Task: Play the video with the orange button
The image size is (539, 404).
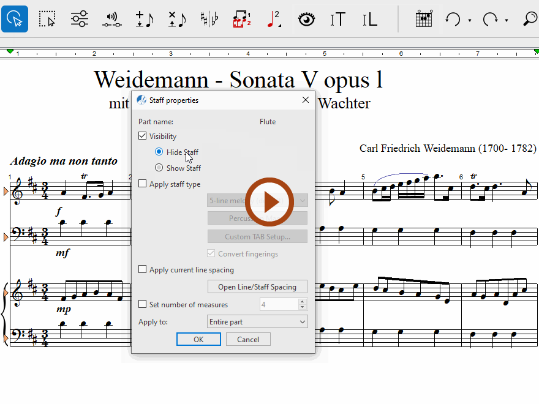Action: click(269, 202)
